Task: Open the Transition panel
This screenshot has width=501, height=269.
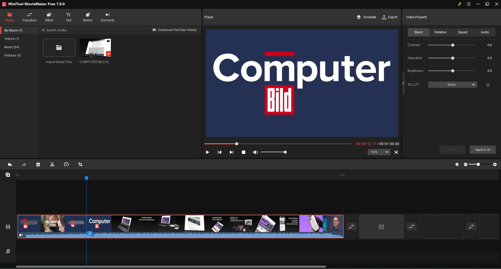Action: 29,17
